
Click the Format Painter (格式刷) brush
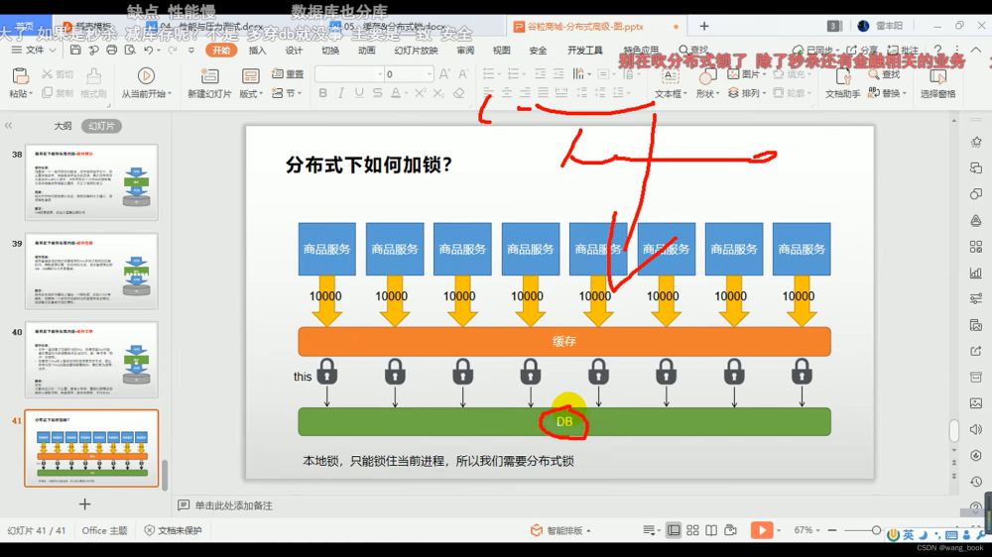93,82
